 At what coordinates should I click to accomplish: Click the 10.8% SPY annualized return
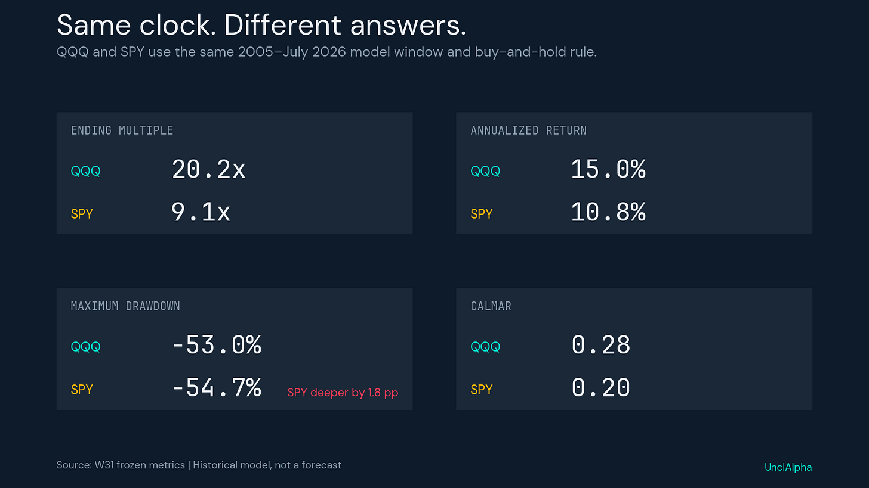(x=608, y=213)
